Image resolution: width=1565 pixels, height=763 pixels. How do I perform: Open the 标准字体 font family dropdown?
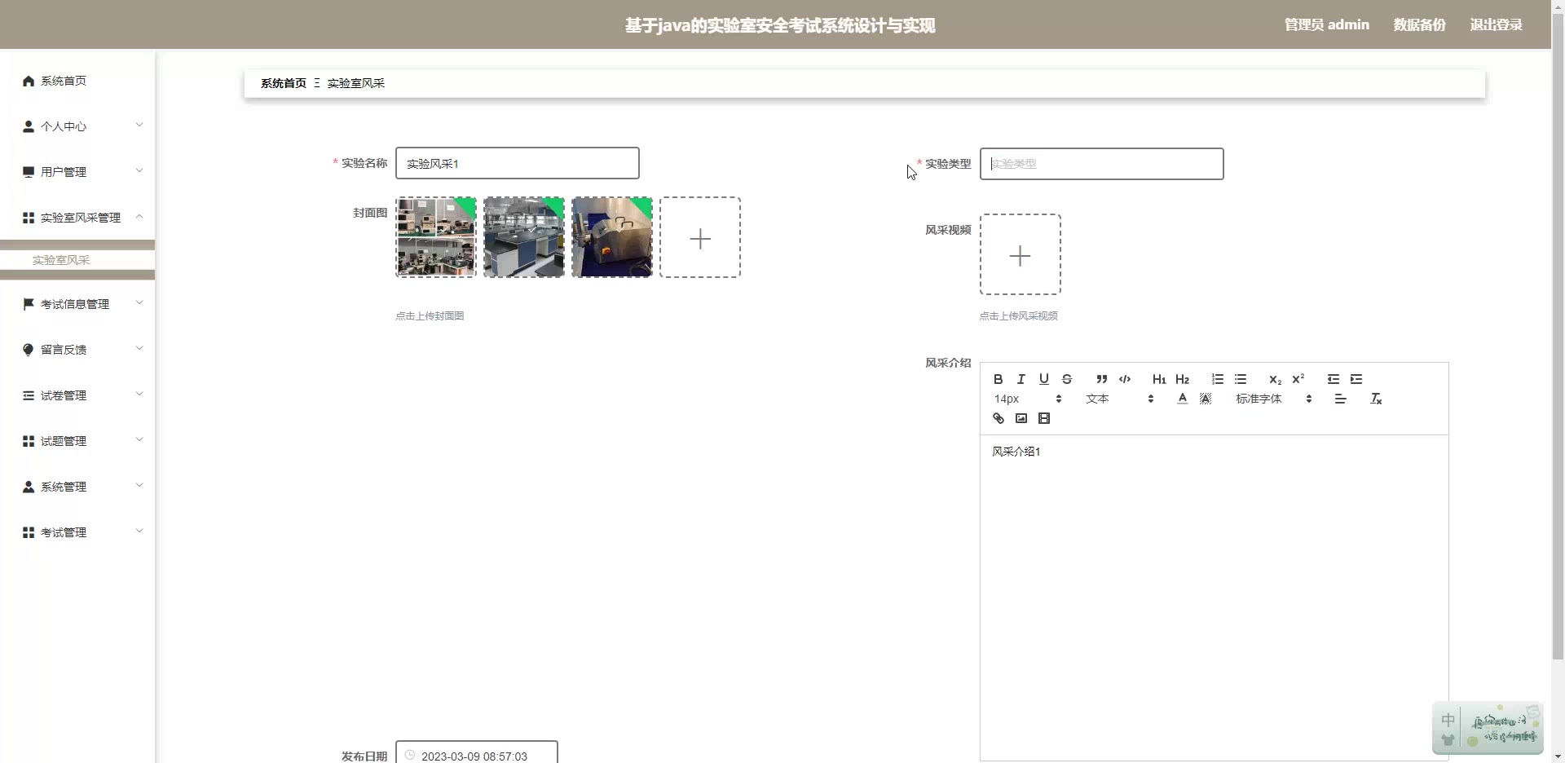click(x=1273, y=399)
